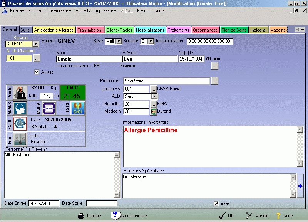
Task: Open the Aide menu
Action: point(159,11)
